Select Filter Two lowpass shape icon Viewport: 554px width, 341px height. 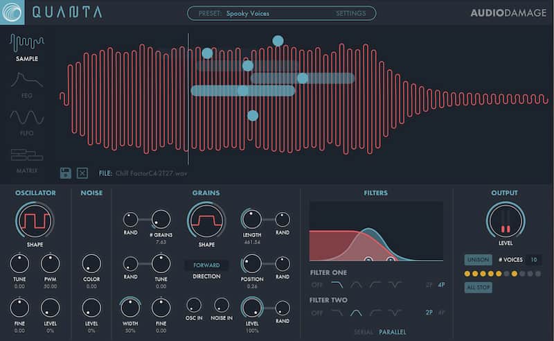pos(337,313)
